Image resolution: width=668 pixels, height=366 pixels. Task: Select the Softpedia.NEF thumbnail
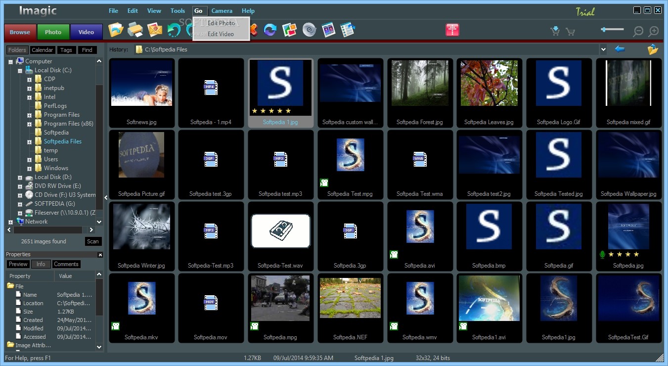(x=350, y=308)
